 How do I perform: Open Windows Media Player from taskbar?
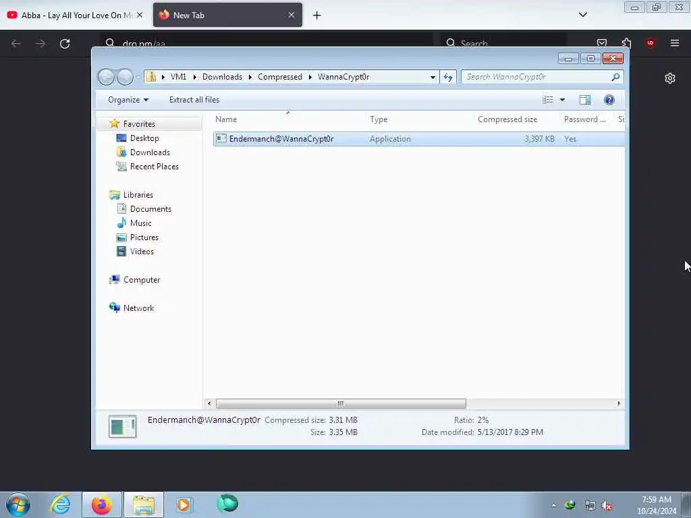184,505
